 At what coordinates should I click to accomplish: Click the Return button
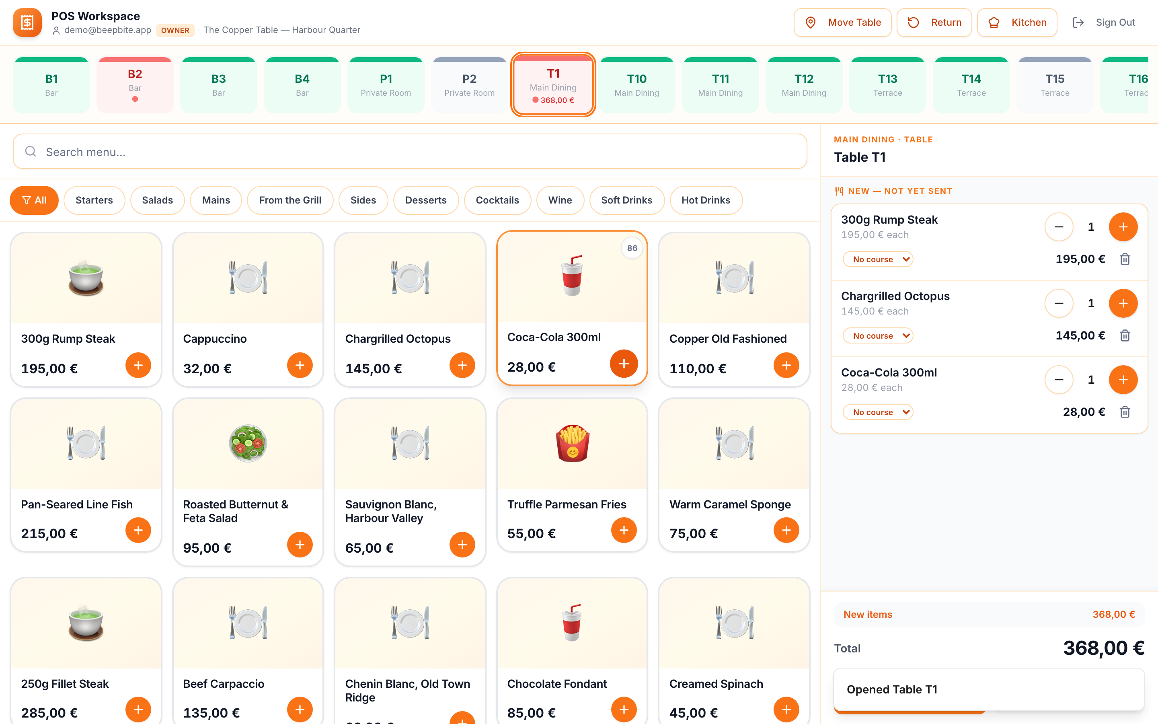(x=934, y=23)
